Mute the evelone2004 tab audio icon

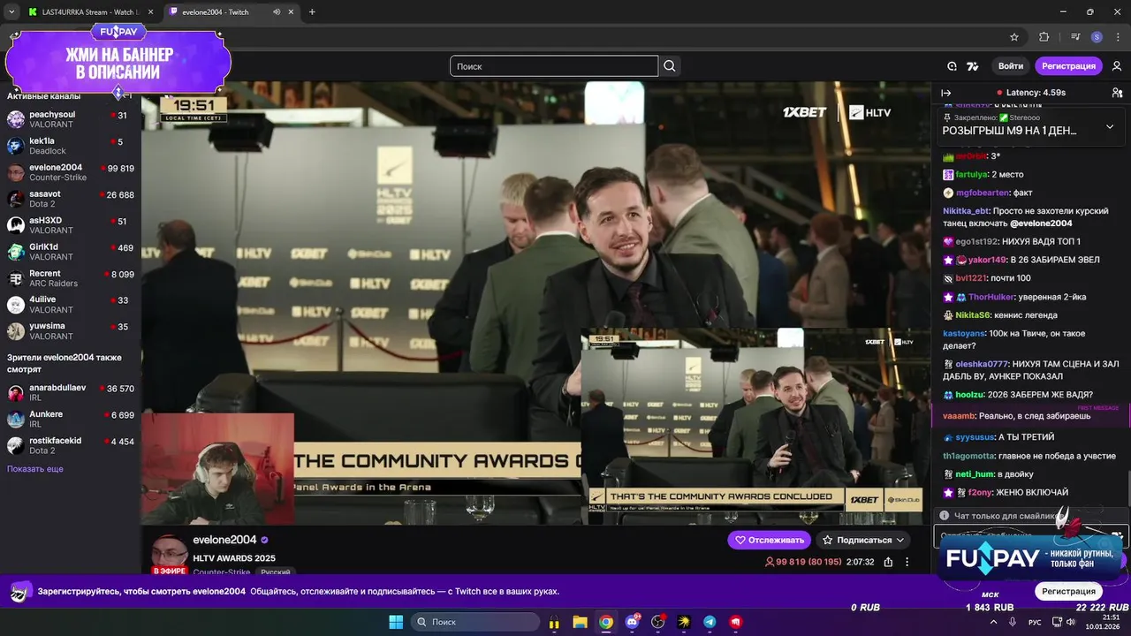(277, 12)
